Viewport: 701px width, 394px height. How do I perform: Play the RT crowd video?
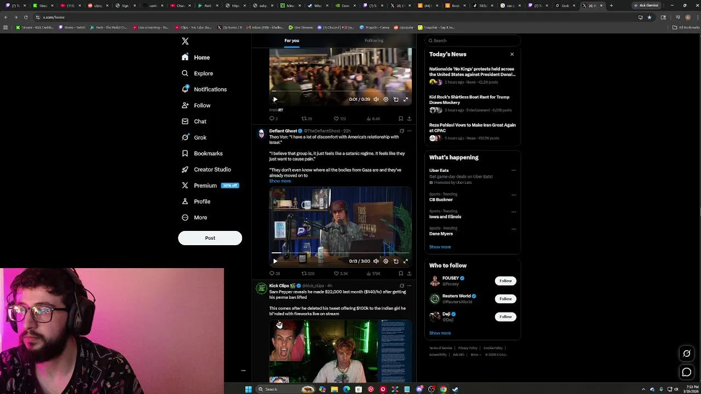pos(275,100)
